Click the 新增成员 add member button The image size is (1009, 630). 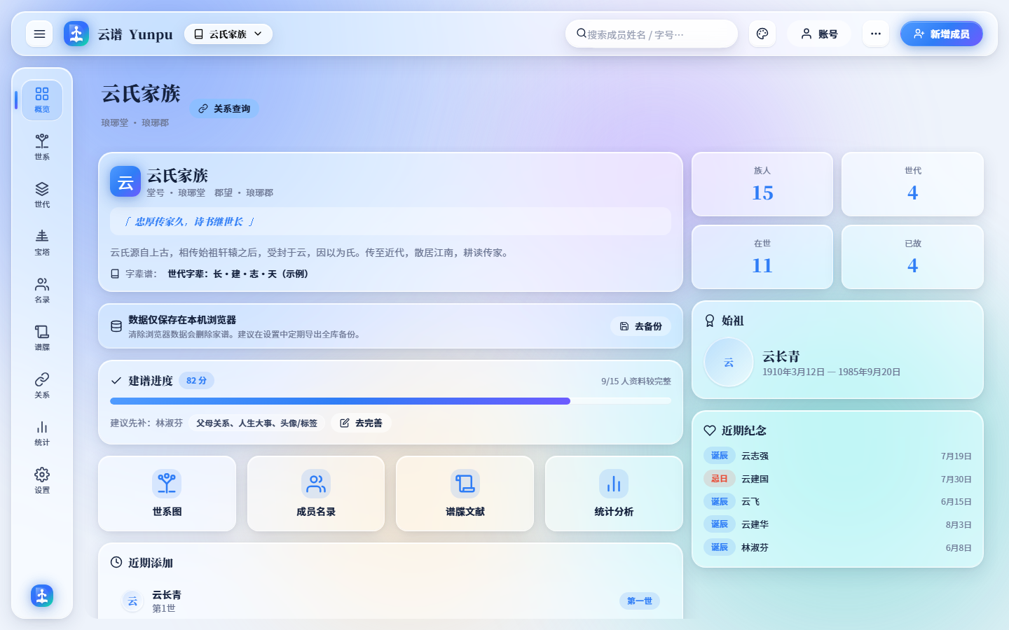coord(942,34)
